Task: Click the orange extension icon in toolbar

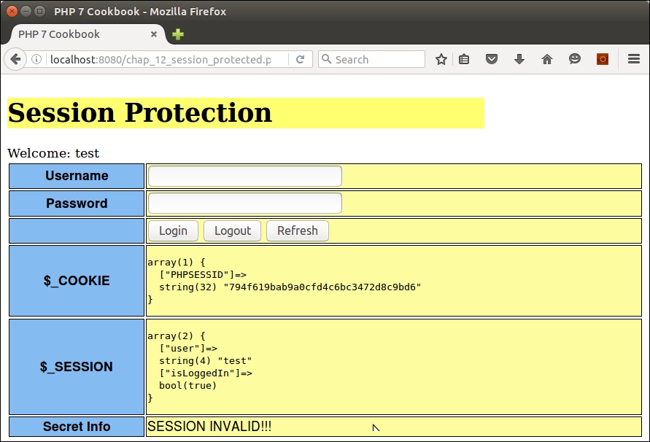Action: pyautogui.click(x=603, y=60)
